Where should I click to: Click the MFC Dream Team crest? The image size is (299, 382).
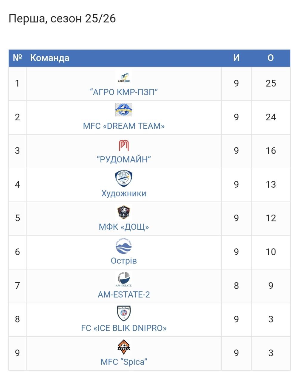click(x=124, y=110)
